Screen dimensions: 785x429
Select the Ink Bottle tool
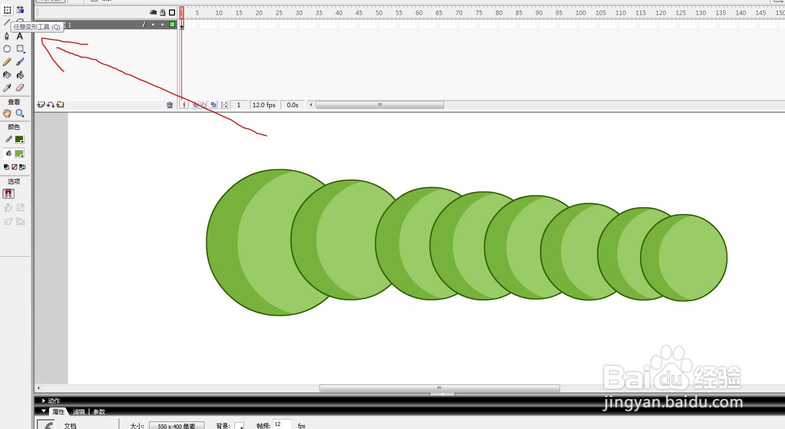[x=7, y=75]
